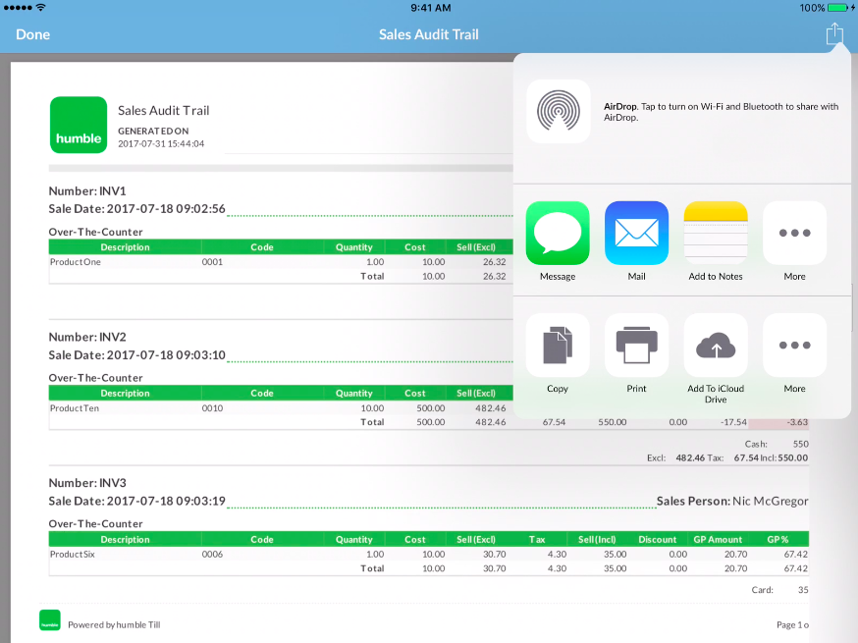This screenshot has width=858, height=643.
Task: Click the Discount column header in INV3
Action: (657, 540)
